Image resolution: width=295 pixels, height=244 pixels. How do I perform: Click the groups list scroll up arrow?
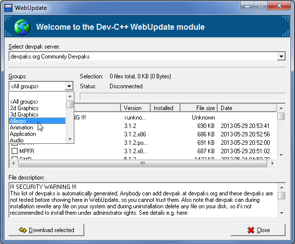[x=70, y=96]
